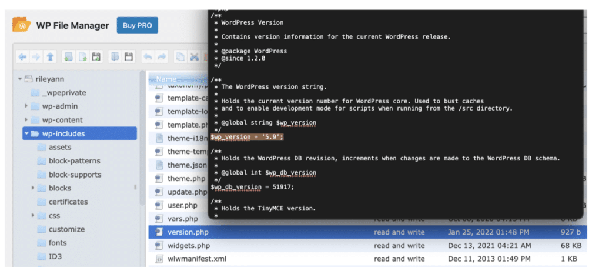The width and height of the screenshot is (602, 271).
Task: Open the wp-content folder in tree
Action: (62, 120)
